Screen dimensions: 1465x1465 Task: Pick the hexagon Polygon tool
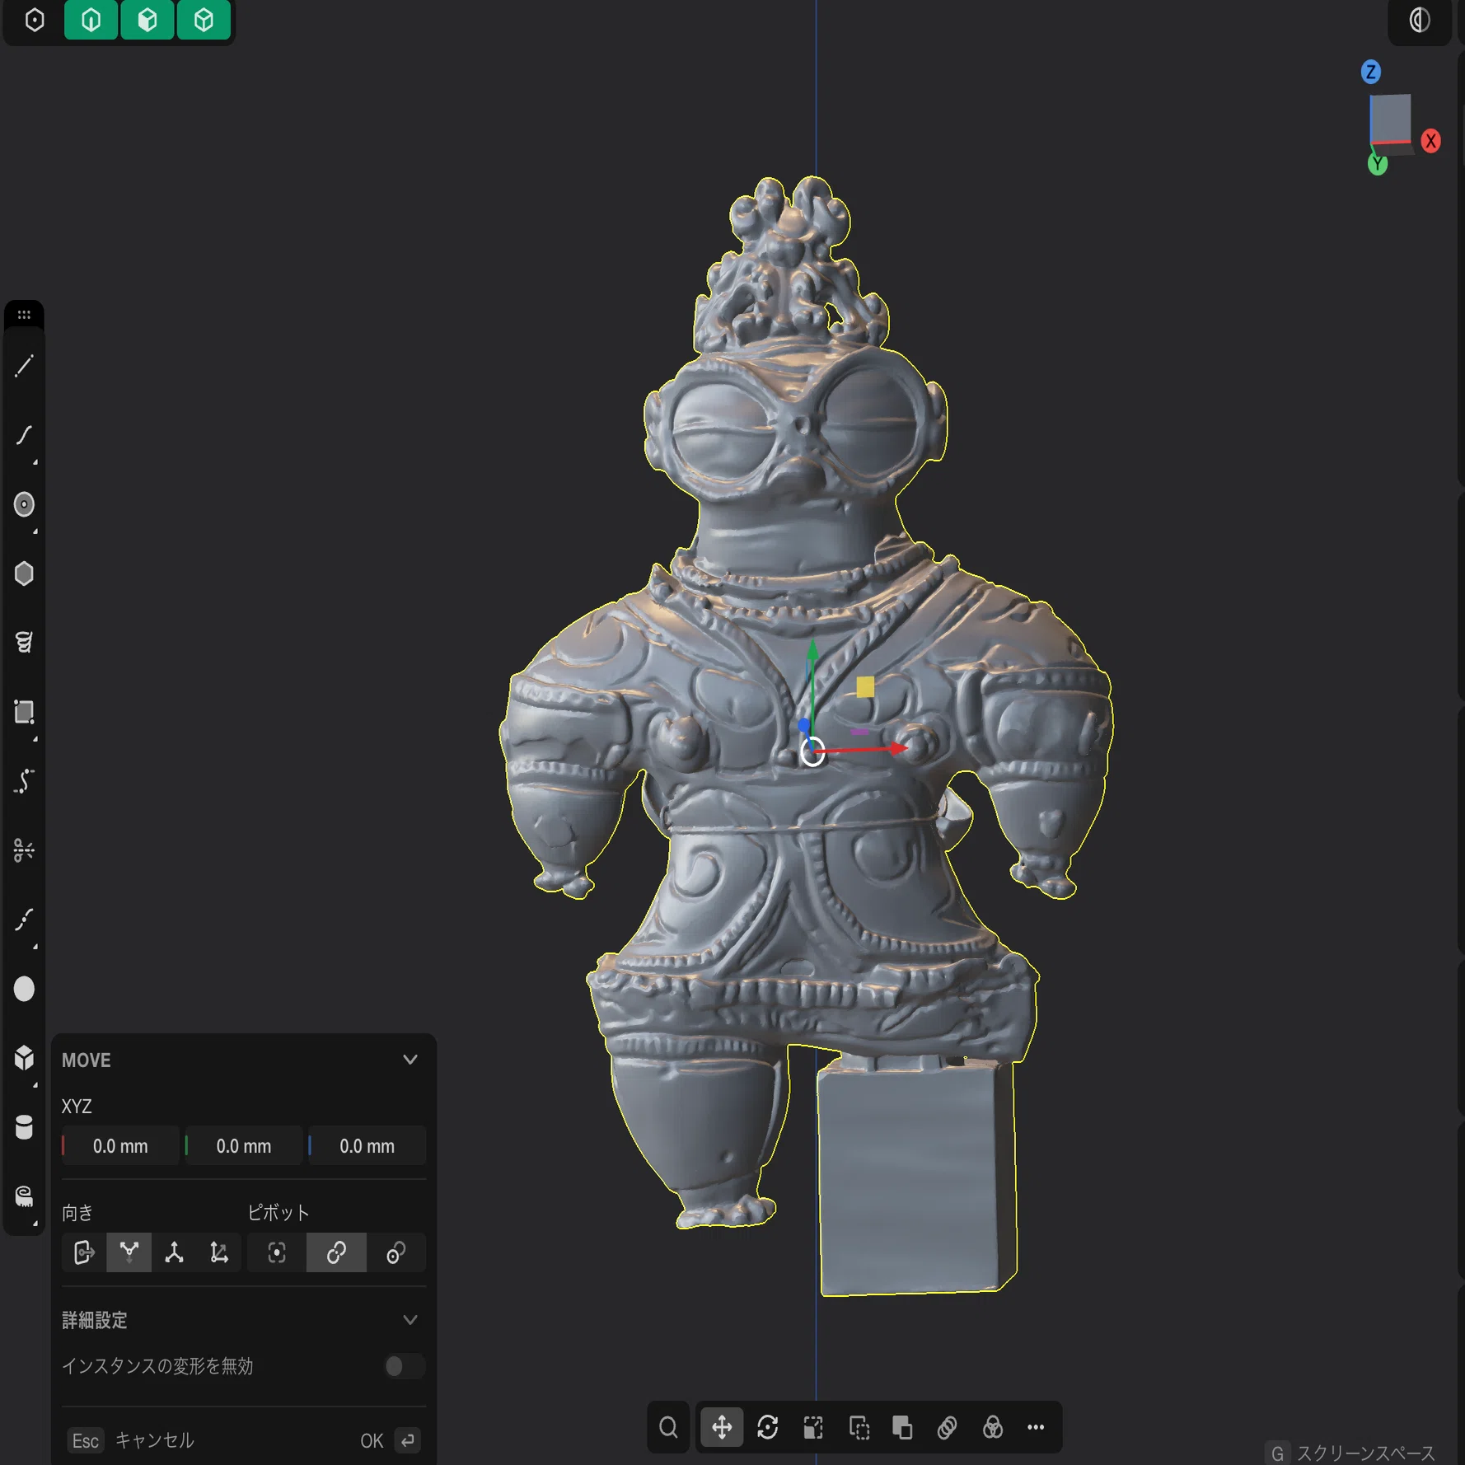(24, 573)
